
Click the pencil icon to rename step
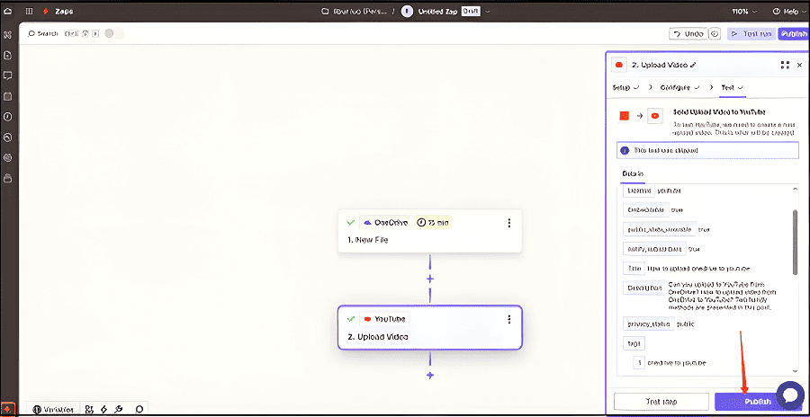(x=693, y=66)
